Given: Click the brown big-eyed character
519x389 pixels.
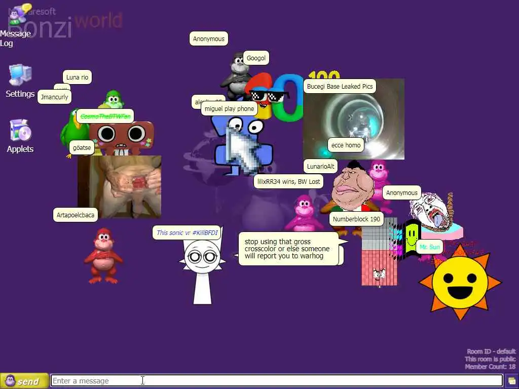Looking at the screenshot, I should pos(122,138).
